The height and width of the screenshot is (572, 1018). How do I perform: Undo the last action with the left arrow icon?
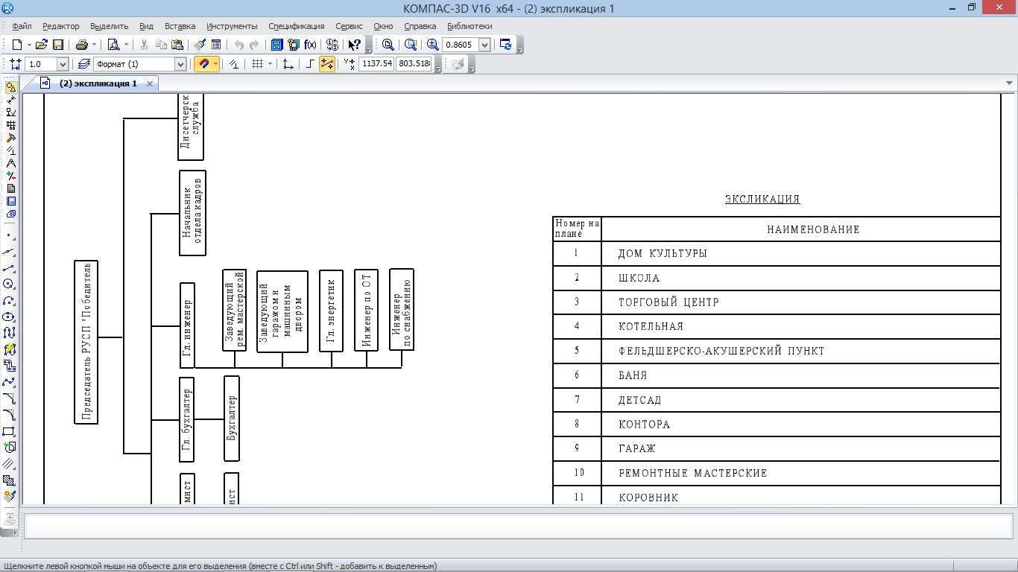tap(238, 45)
